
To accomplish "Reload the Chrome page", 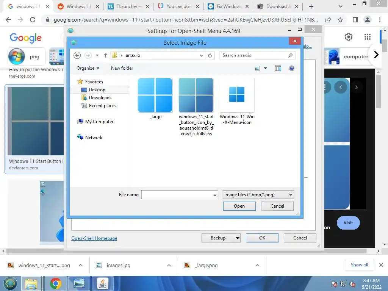I will (x=33, y=20).
